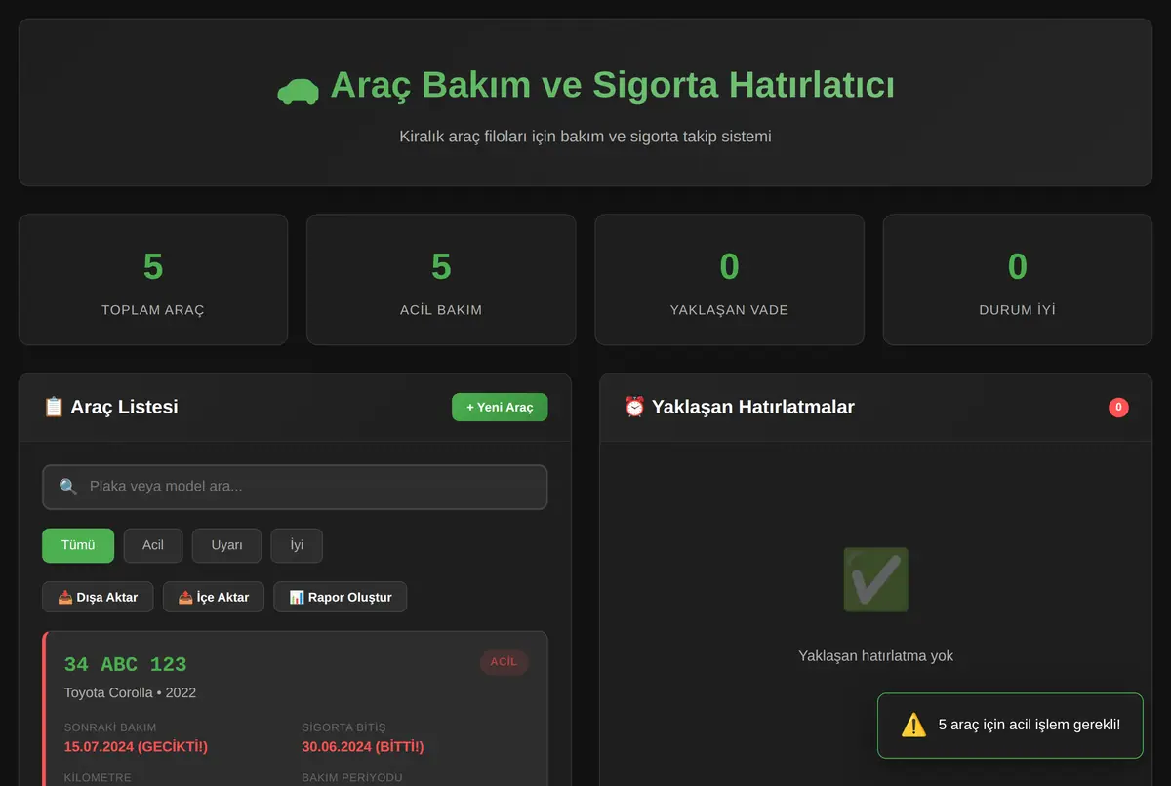The image size is (1171, 786).
Task: Click the large green checkmark icon
Action: [x=875, y=579]
